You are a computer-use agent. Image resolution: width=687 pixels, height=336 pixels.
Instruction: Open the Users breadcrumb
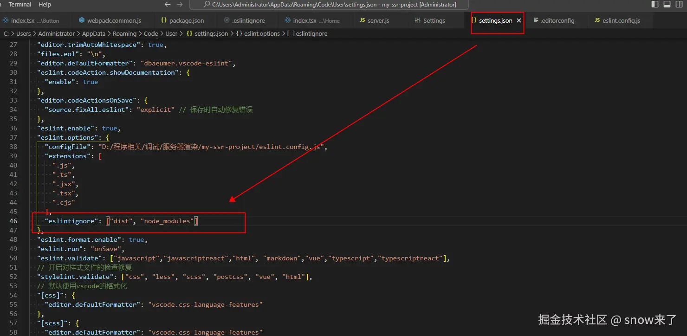(24, 33)
